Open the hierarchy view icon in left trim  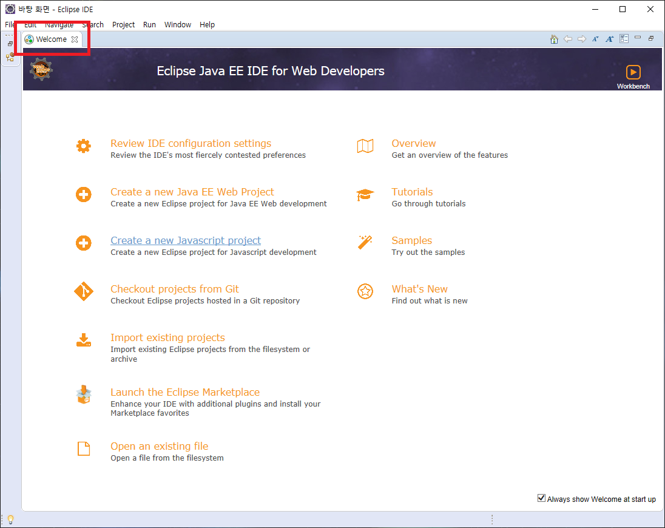click(x=10, y=57)
